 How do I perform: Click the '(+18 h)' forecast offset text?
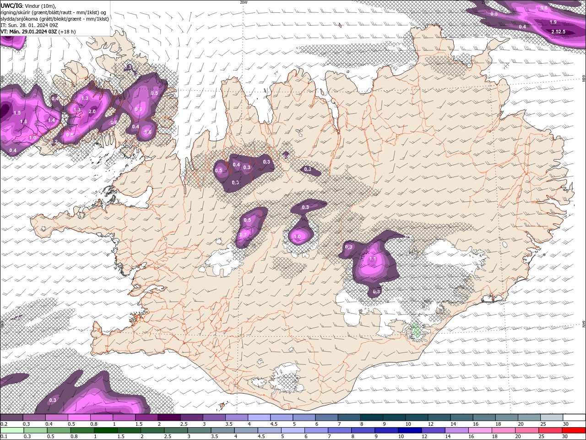pyautogui.click(x=67, y=32)
